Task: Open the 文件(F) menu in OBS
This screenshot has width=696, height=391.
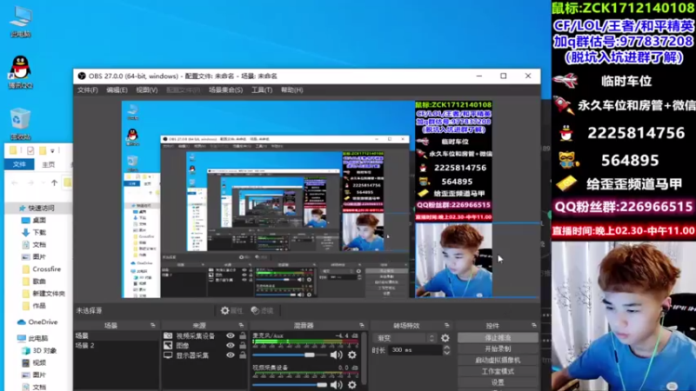Action: (x=88, y=90)
